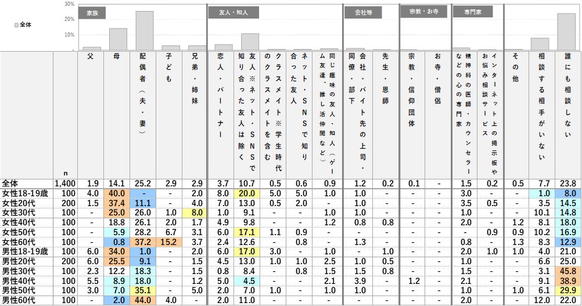
Task: Select the 子ども column header
Action: point(169,115)
